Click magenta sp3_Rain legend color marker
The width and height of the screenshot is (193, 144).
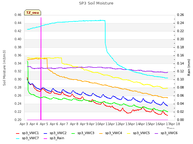(x=46, y=139)
